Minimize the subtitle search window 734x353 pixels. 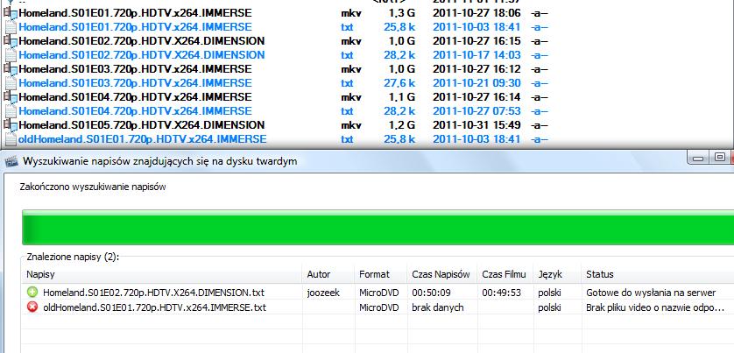698,159
